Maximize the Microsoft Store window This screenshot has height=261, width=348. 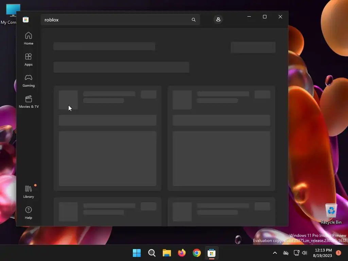coord(264,17)
